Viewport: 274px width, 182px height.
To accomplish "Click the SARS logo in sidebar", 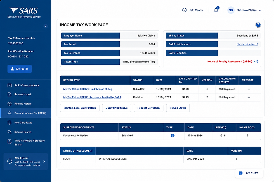I will click(24, 13).
